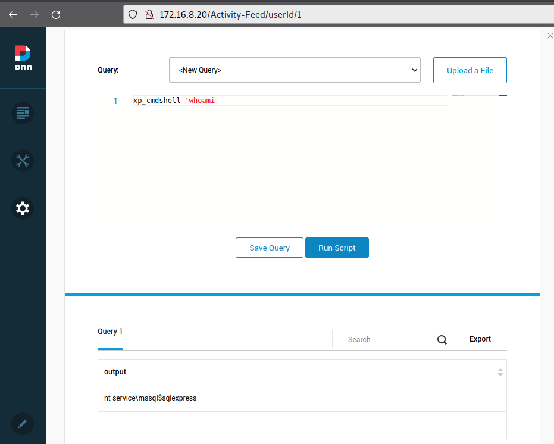The height and width of the screenshot is (444, 554).
Task: Click the insecure connection lock icon
Action: point(149,14)
